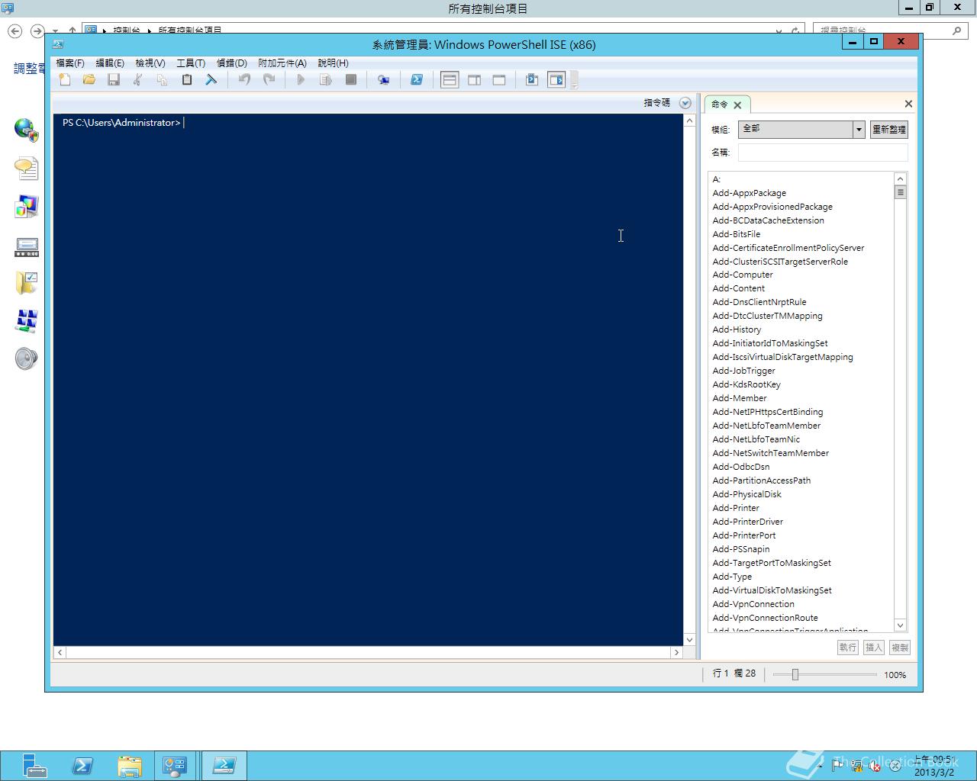
Task: Toggle the Show Command Add-on icon
Action: coord(556,79)
